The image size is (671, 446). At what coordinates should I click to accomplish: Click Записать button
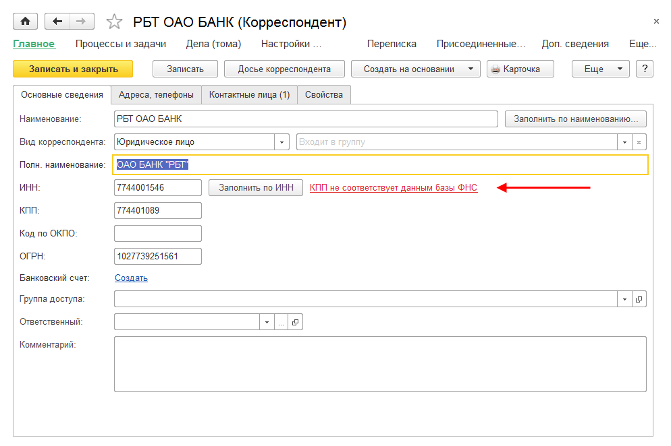pyautogui.click(x=185, y=69)
